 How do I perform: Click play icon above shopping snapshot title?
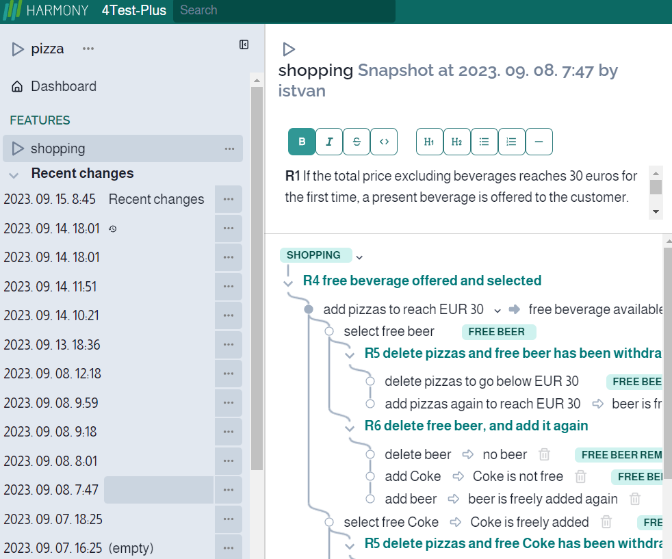289,49
